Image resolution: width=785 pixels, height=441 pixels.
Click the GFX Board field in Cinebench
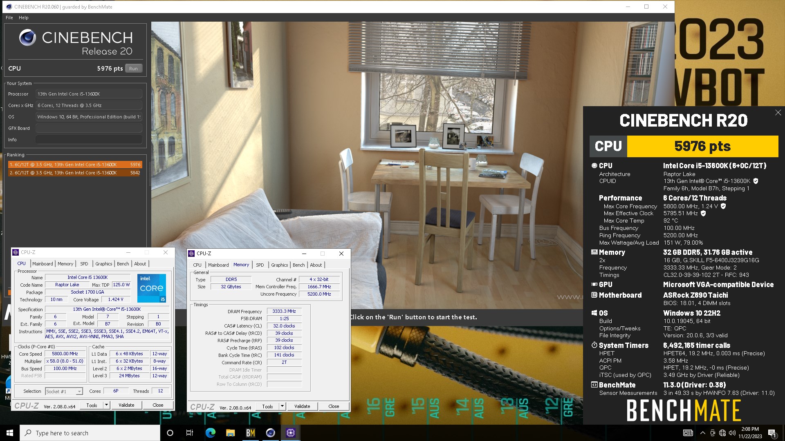click(x=89, y=128)
